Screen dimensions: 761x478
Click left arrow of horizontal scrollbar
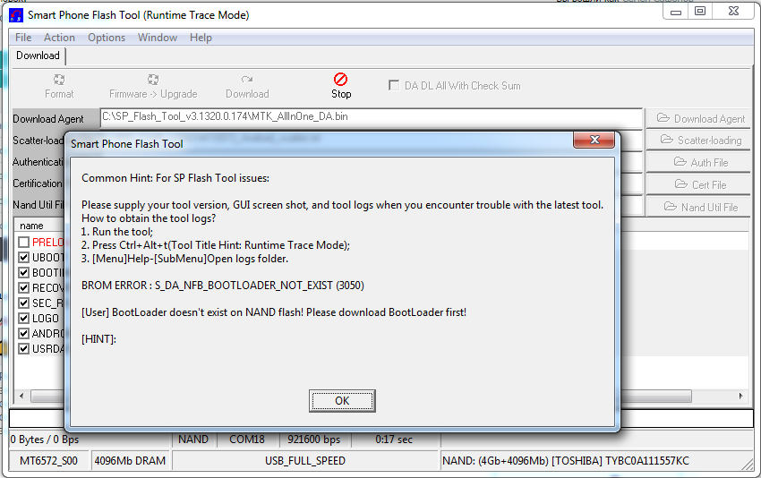click(x=21, y=396)
